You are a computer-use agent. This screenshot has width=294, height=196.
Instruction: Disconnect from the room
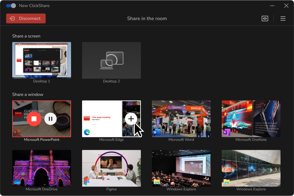pyautogui.click(x=26, y=18)
